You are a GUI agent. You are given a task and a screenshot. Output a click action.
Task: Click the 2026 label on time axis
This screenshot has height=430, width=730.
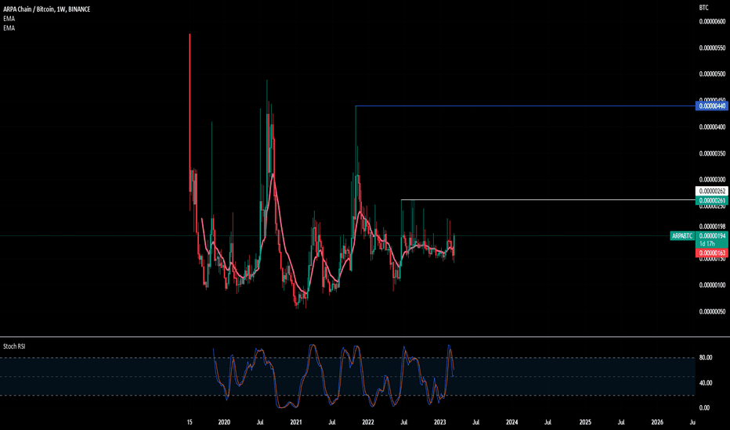[657, 422]
